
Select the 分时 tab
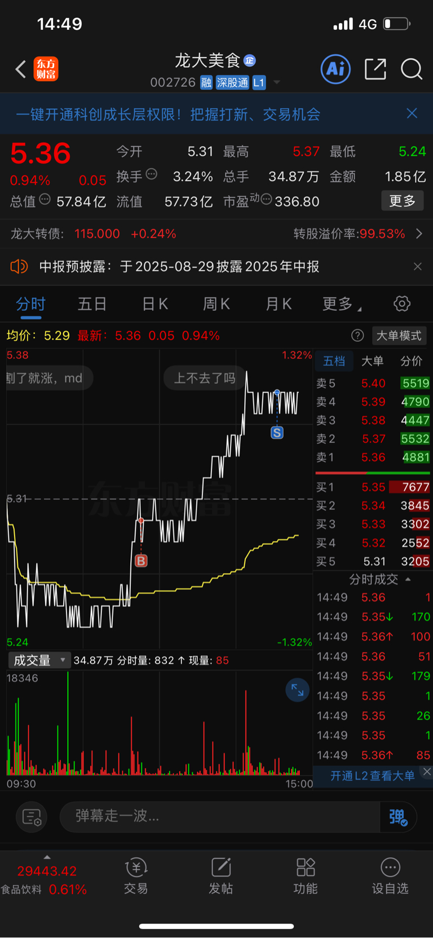(x=30, y=304)
